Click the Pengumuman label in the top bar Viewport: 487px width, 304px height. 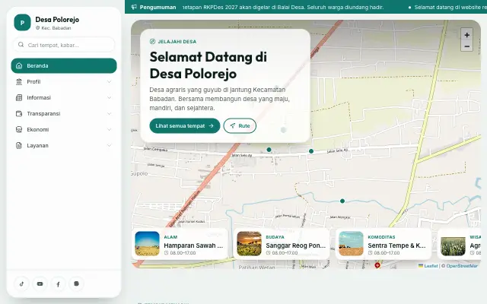click(158, 7)
